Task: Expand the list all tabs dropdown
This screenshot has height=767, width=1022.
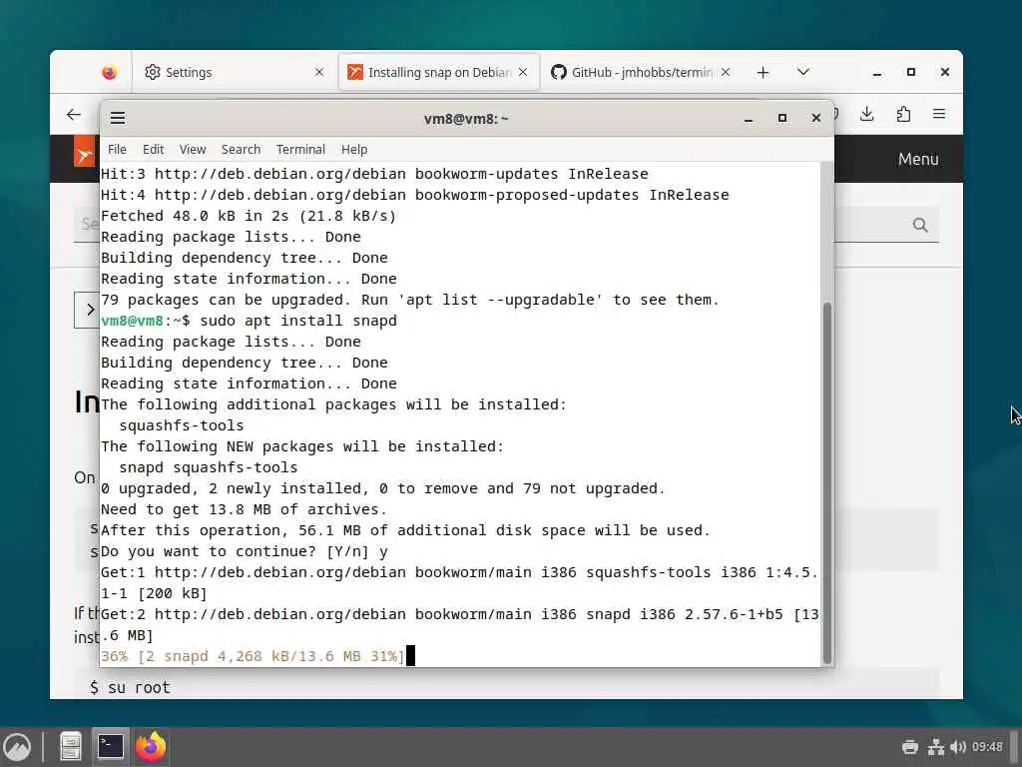Action: coord(803,72)
